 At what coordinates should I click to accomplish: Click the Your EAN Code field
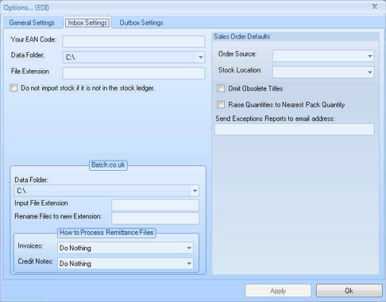[x=134, y=41]
